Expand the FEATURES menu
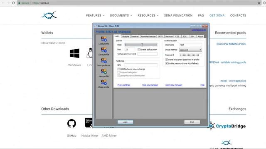266x149 pixels. [95, 15]
